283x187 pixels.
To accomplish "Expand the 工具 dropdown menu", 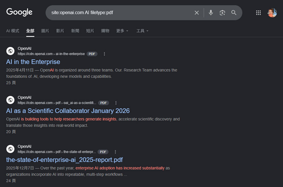I will [142, 31].
